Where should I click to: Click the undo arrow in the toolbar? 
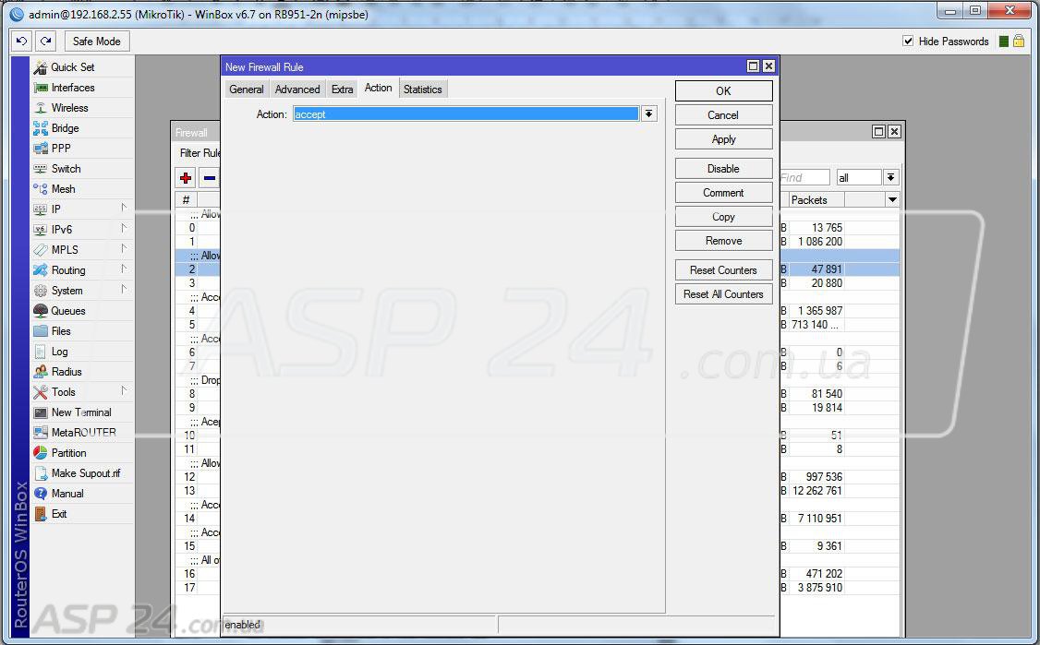(22, 42)
